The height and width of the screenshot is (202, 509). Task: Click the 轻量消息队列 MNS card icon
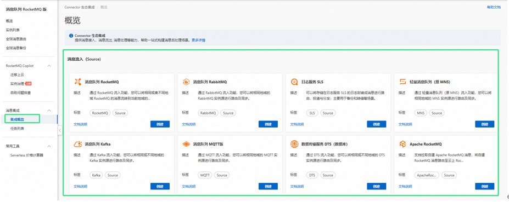click(402, 82)
